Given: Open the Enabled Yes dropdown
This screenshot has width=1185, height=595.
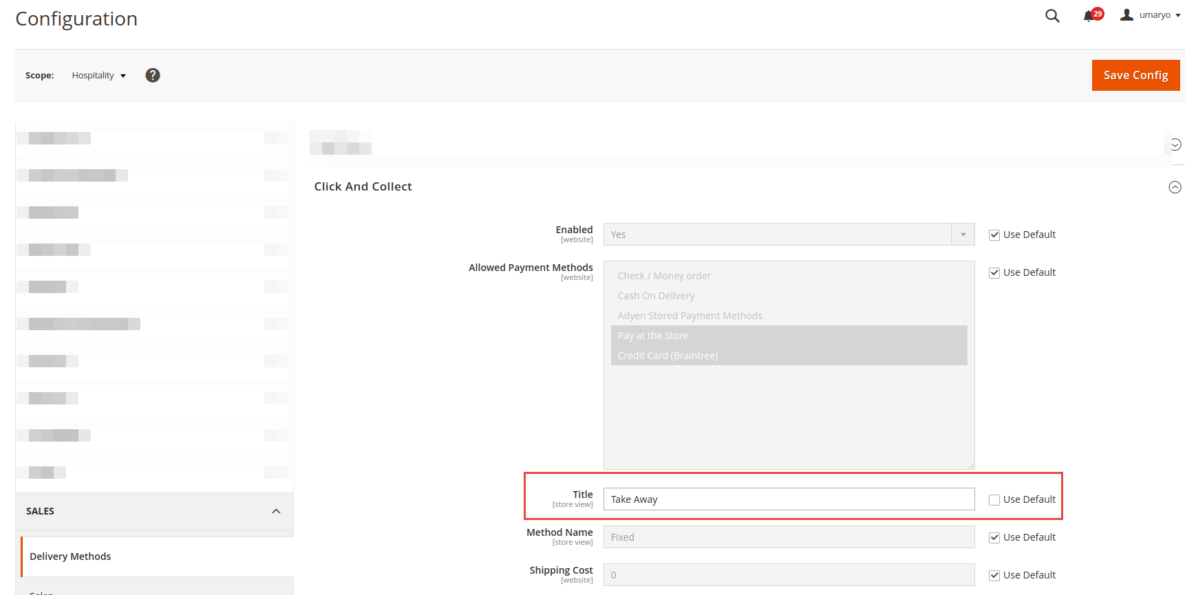Looking at the screenshot, I should tap(789, 235).
